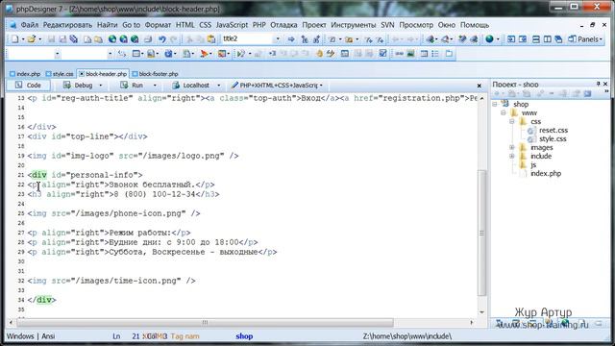
Task: Switch to the index.php tab
Action: [x=25, y=74]
